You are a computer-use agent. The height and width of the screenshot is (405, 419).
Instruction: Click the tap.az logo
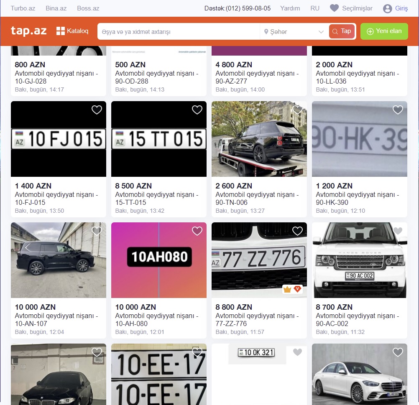click(28, 31)
